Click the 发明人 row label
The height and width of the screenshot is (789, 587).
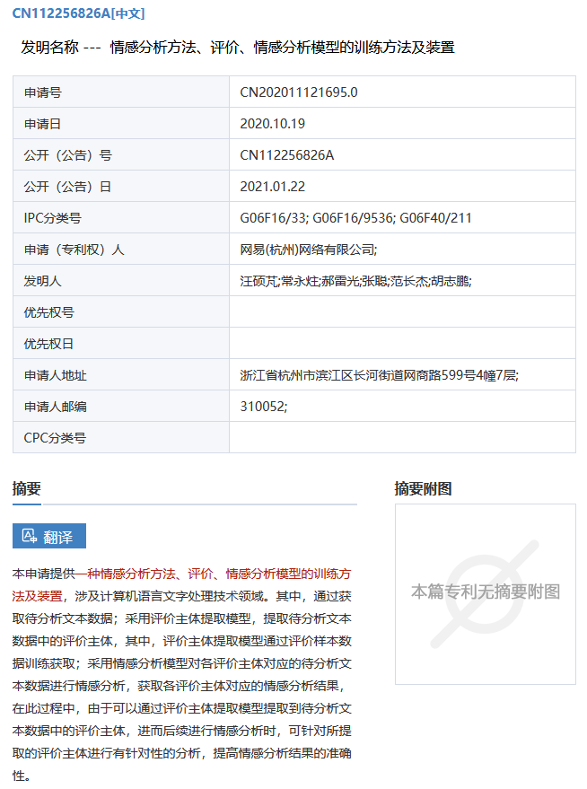43,281
